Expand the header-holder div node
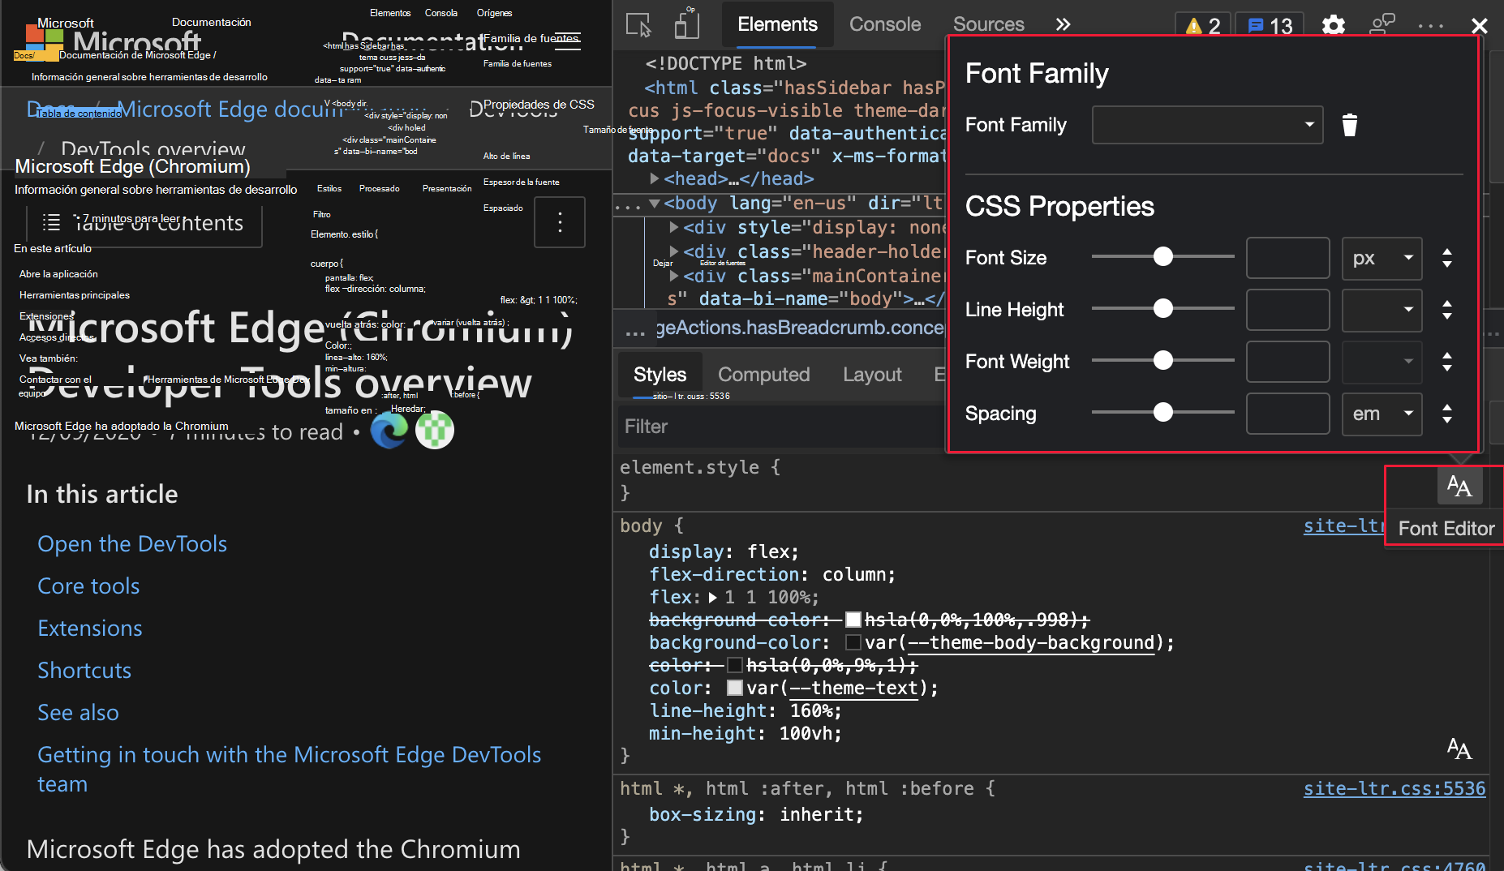This screenshot has height=871, width=1504. 673,251
